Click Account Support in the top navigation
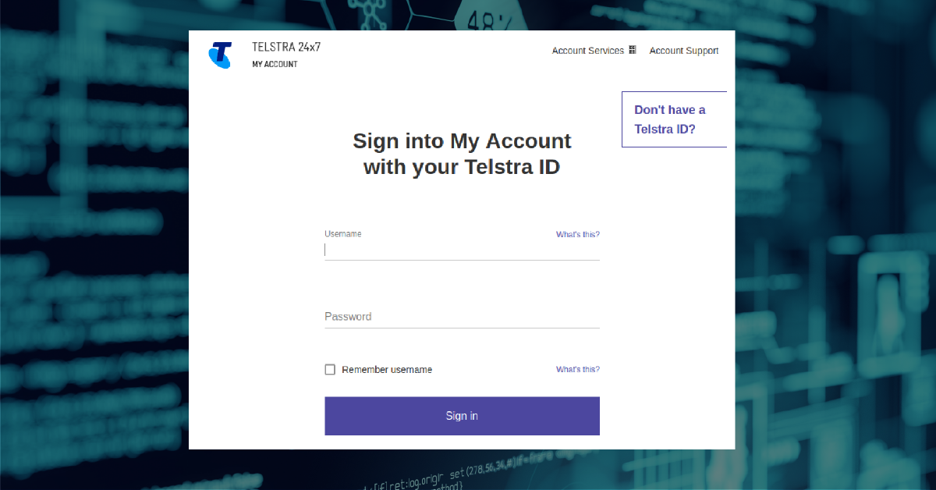The height and width of the screenshot is (490, 936). click(684, 50)
